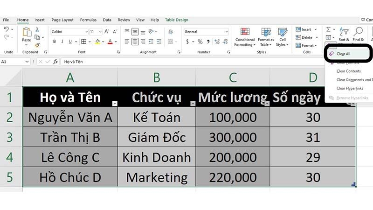Click Decrease Decimal icon
The width and height of the screenshot is (373, 210).
(225, 42)
